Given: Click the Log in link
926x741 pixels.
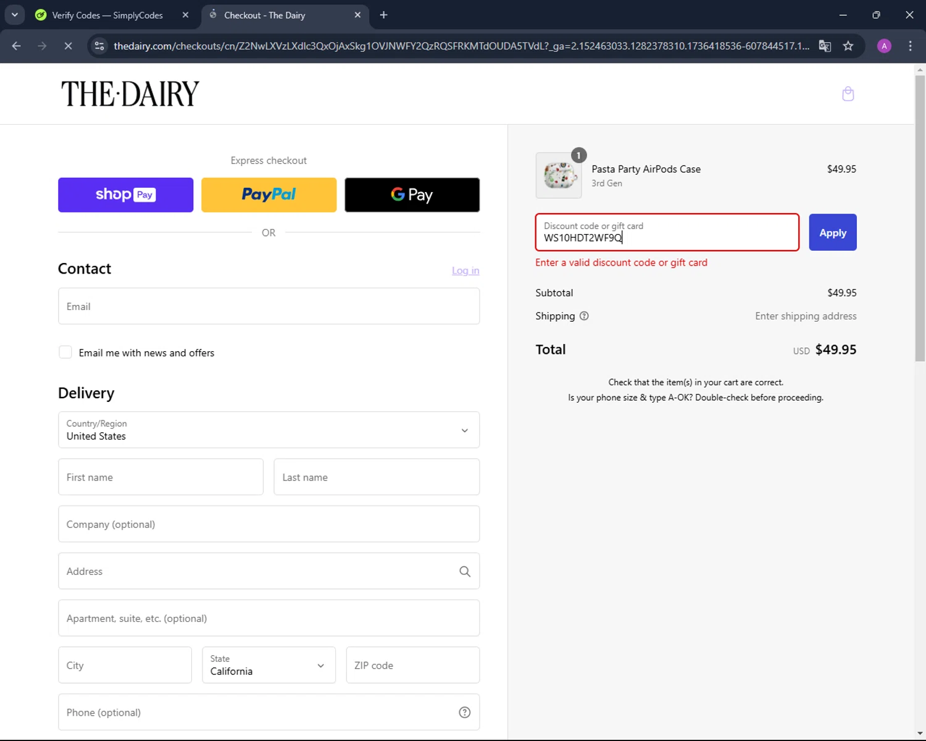Looking at the screenshot, I should coord(465,270).
